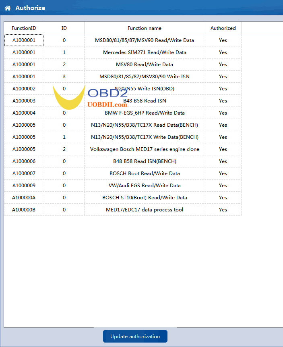Select BMW F-EGS_6HP Read/Write Data row
The height and width of the screenshot is (347, 283).
tap(123, 113)
